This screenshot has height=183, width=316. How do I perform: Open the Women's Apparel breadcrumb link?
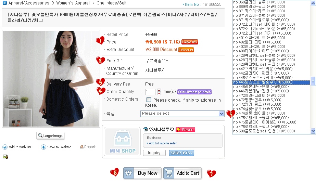tap(73, 3)
